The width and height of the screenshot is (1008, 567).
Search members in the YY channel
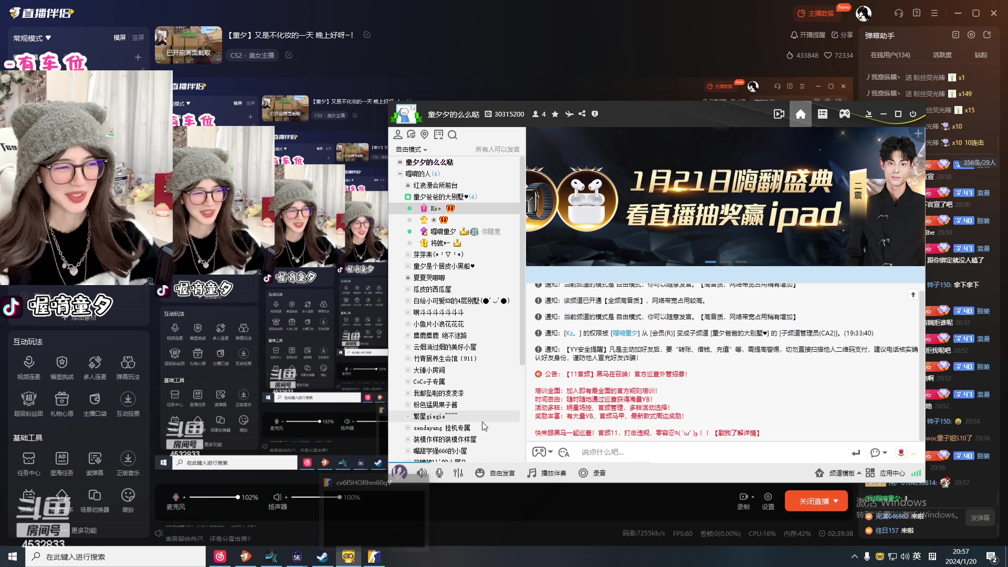click(x=453, y=135)
